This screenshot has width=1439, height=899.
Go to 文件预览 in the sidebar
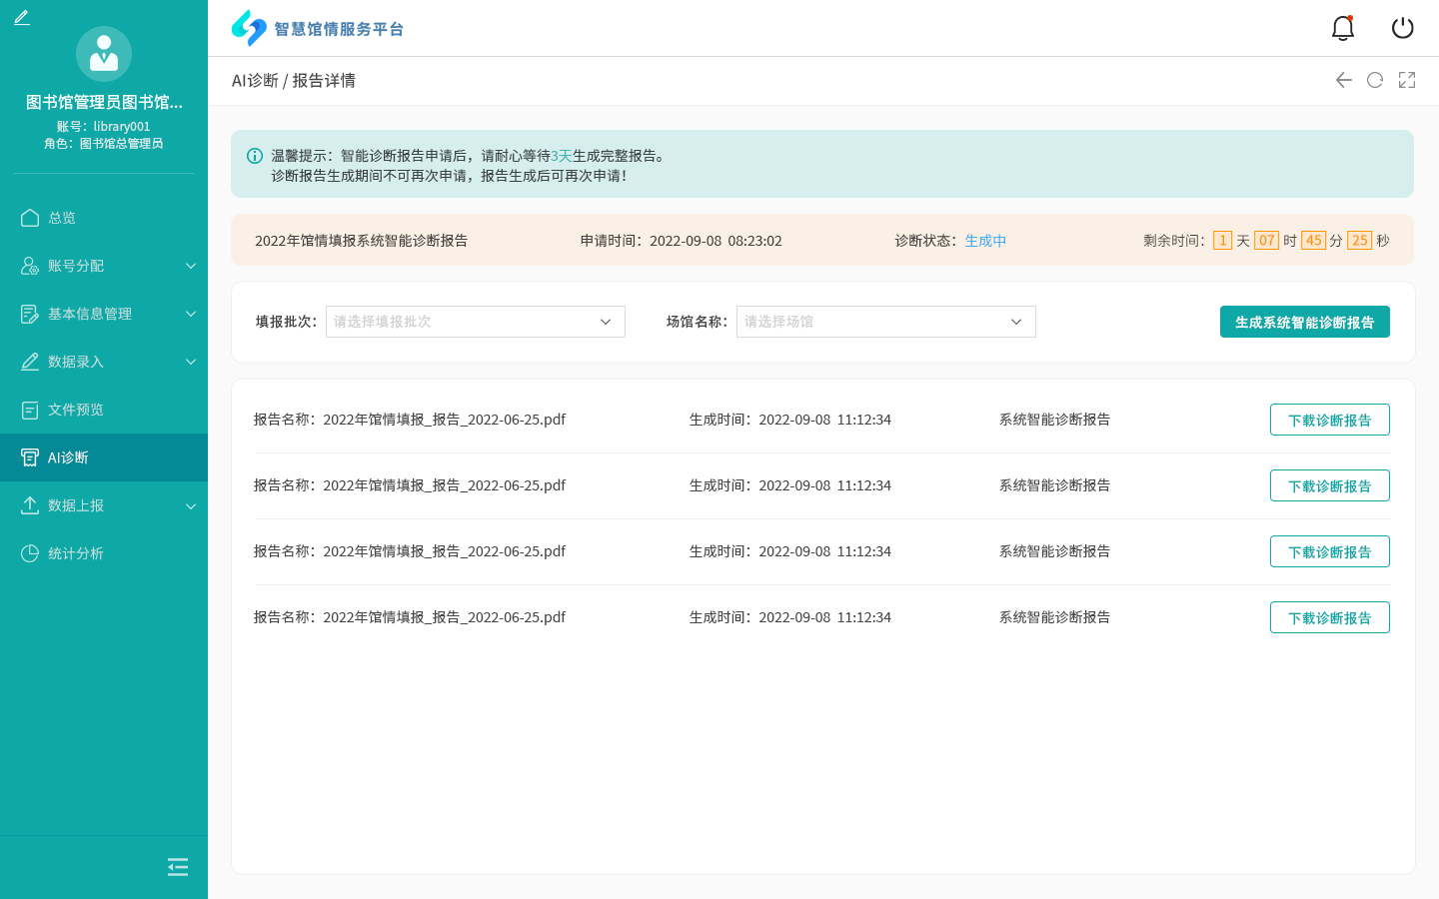(76, 410)
